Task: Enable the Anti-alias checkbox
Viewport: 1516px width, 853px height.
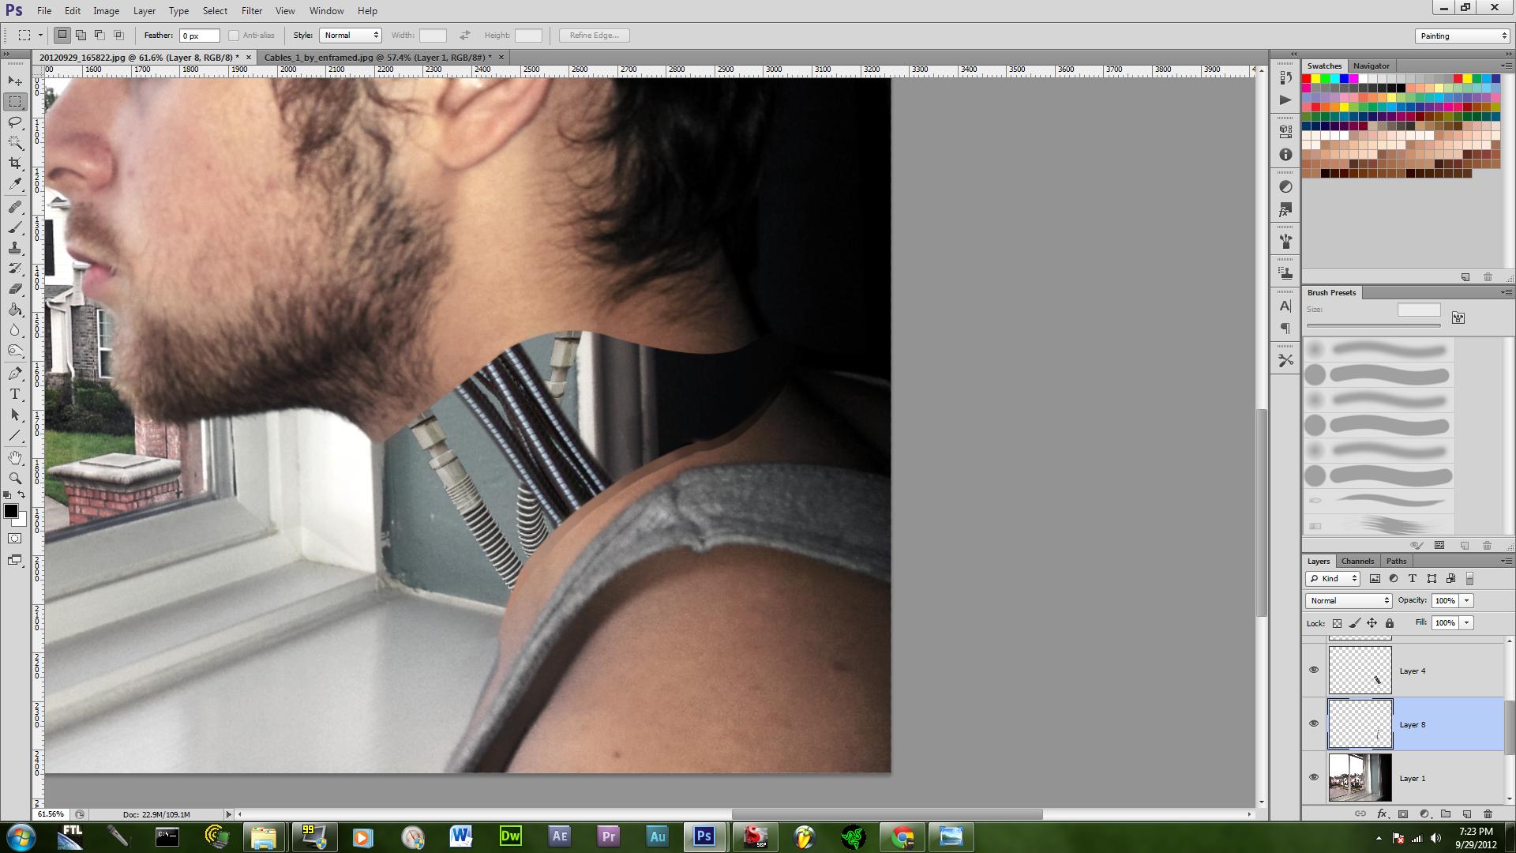Action: point(234,36)
